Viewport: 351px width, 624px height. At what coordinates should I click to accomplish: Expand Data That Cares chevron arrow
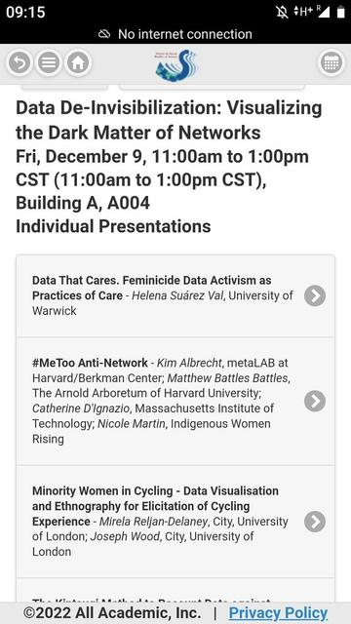click(315, 295)
